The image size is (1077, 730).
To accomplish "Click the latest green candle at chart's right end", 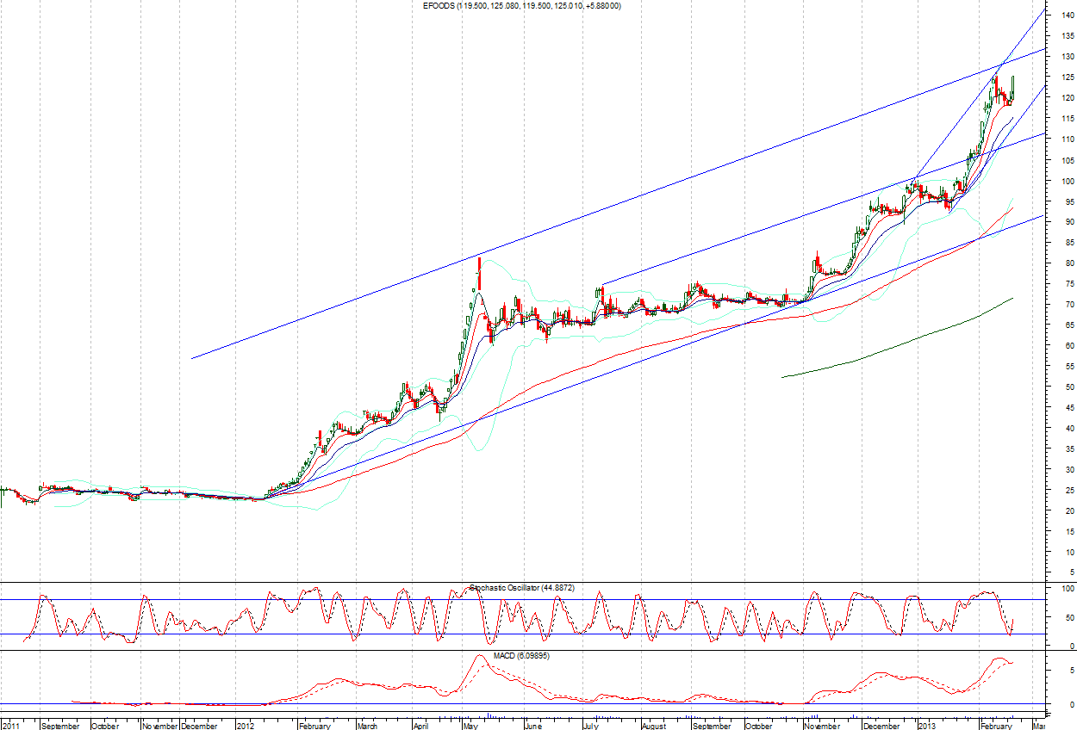I will point(1012,88).
